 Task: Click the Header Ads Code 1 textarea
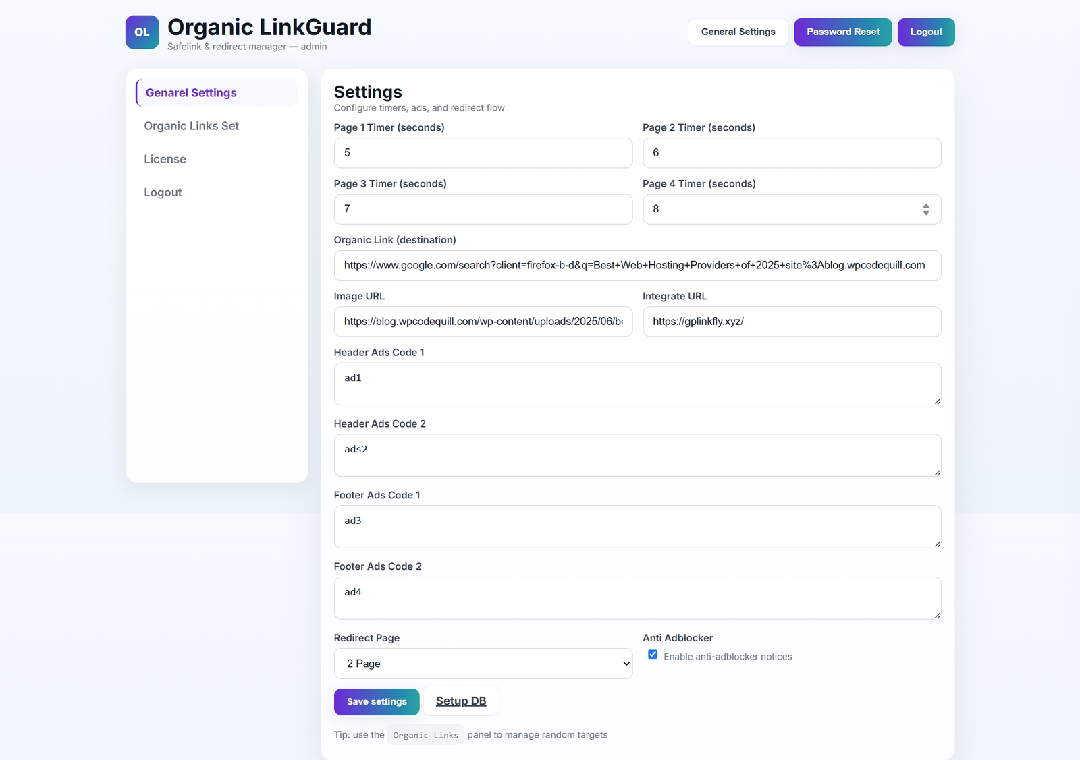[x=637, y=384]
